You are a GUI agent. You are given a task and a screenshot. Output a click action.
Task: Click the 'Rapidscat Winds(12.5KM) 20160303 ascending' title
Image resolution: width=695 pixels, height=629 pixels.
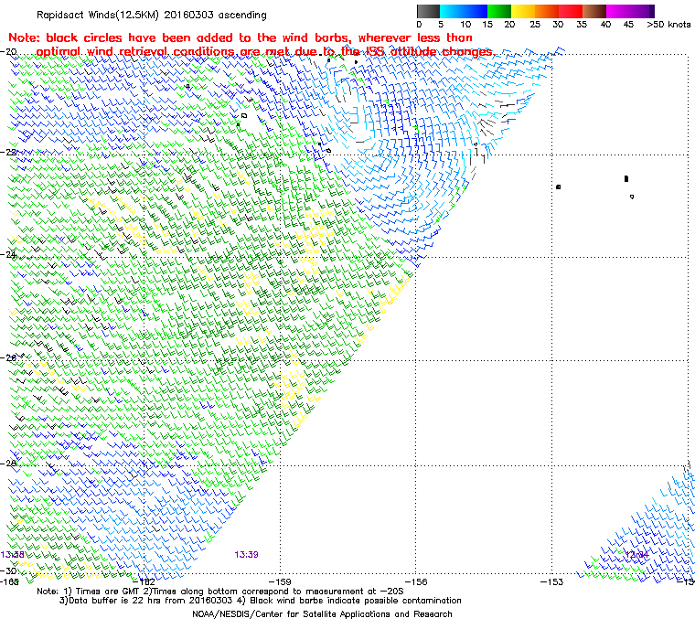coord(152,15)
